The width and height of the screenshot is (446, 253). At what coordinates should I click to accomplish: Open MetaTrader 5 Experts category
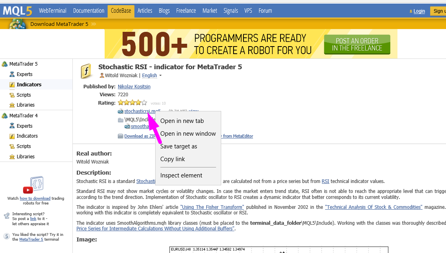(24, 74)
